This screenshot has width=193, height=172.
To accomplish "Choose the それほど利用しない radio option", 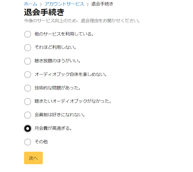I will point(28,48).
